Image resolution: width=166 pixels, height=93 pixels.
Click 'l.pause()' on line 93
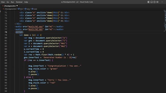click(34, 74)
